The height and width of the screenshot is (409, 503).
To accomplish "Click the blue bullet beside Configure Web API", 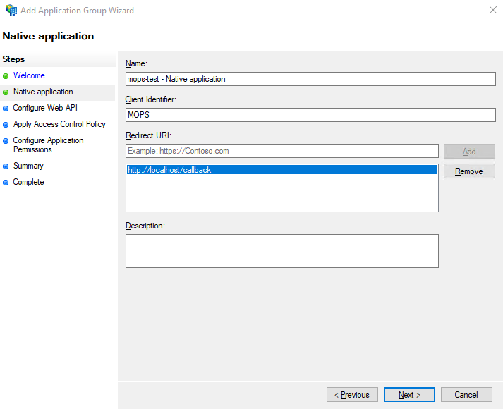I will pyautogui.click(x=6, y=109).
